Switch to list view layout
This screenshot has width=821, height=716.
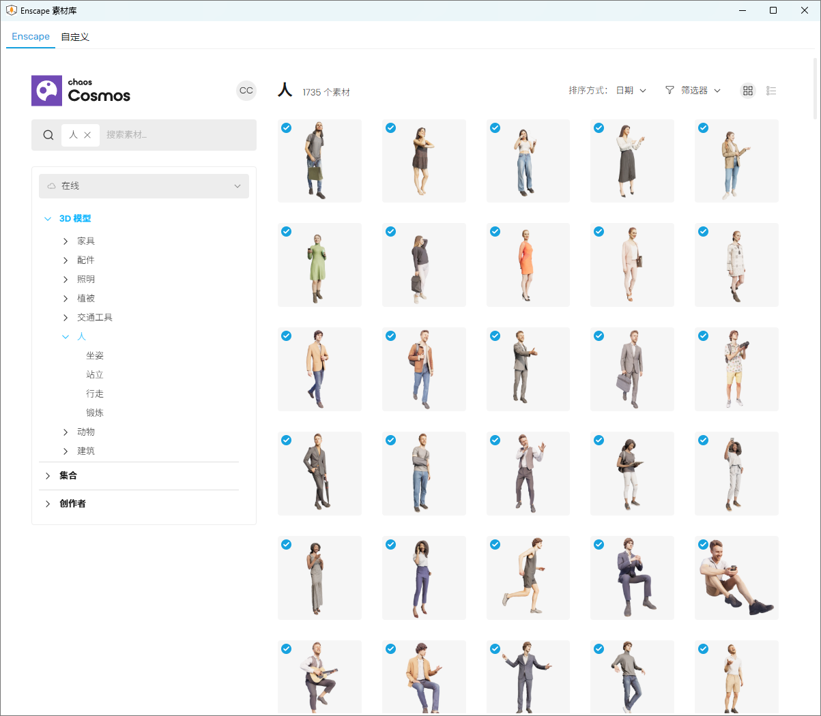(771, 91)
